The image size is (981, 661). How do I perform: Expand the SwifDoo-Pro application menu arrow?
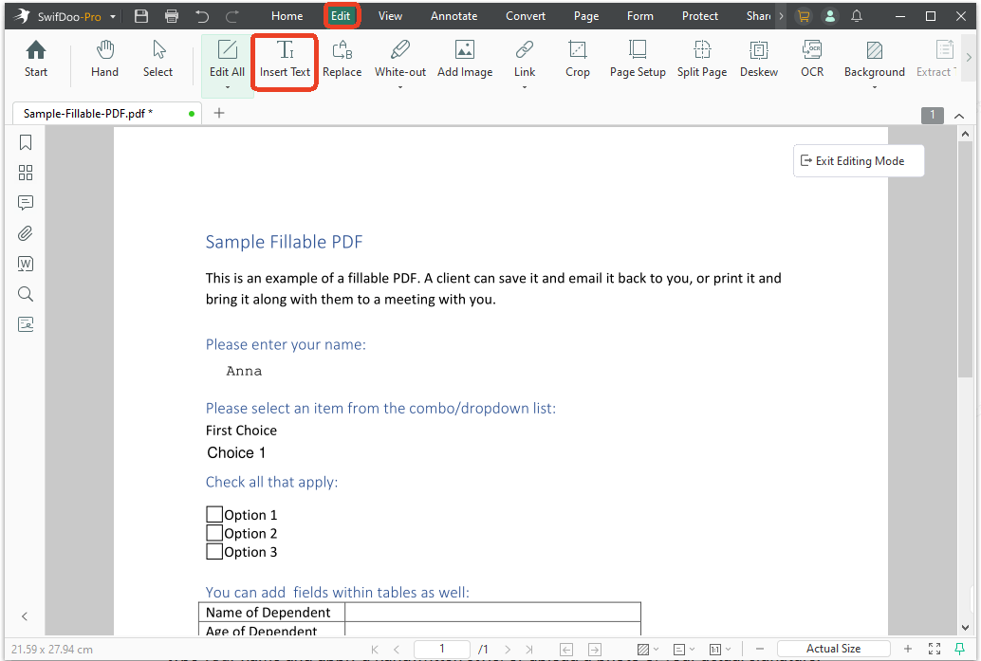click(x=113, y=17)
